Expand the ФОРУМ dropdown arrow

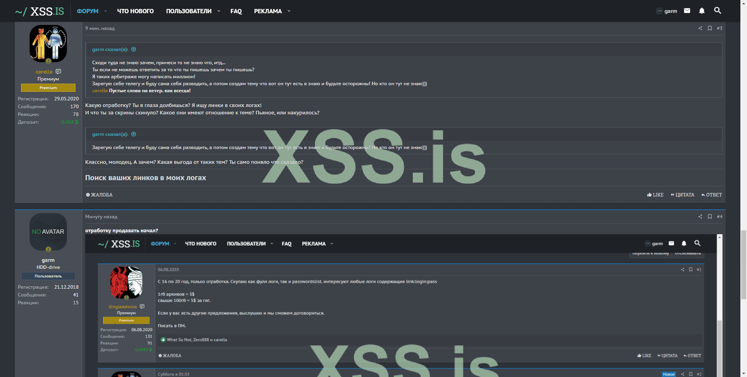pos(105,11)
